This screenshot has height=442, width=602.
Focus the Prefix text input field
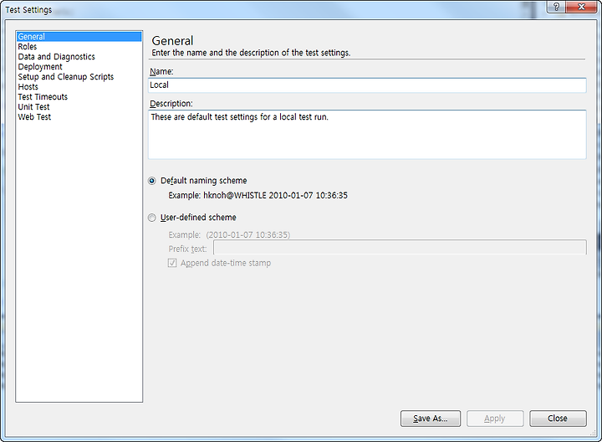pos(400,247)
